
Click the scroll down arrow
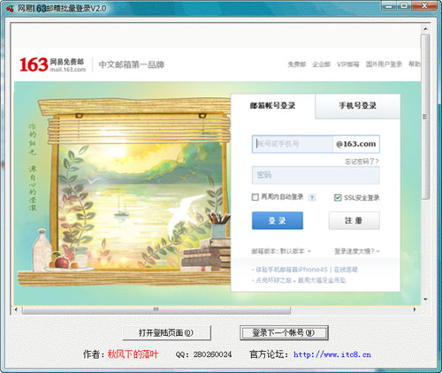coord(425,300)
